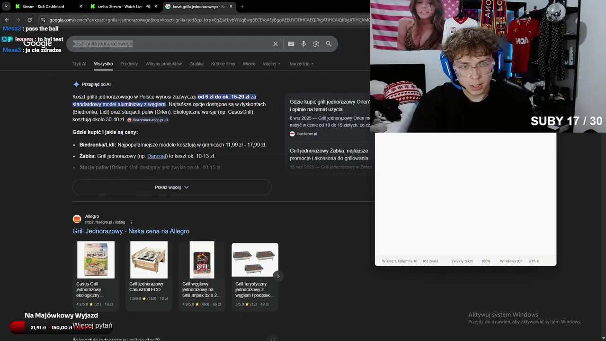The image size is (606, 341).
Task: Switch to Stream - Kick Dashboard tab
Action: coord(43,6)
